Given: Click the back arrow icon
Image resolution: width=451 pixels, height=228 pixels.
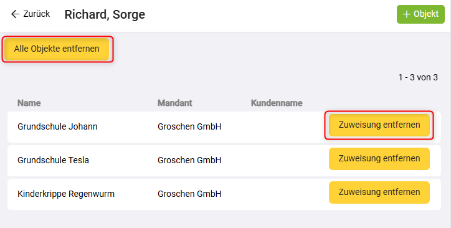Looking at the screenshot, I should [x=15, y=14].
